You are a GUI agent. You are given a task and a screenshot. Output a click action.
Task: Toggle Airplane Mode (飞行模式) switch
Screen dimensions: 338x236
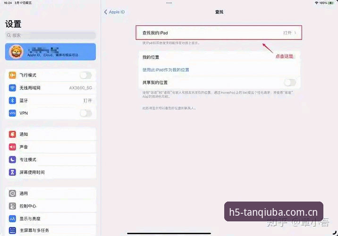pyautogui.click(x=86, y=75)
